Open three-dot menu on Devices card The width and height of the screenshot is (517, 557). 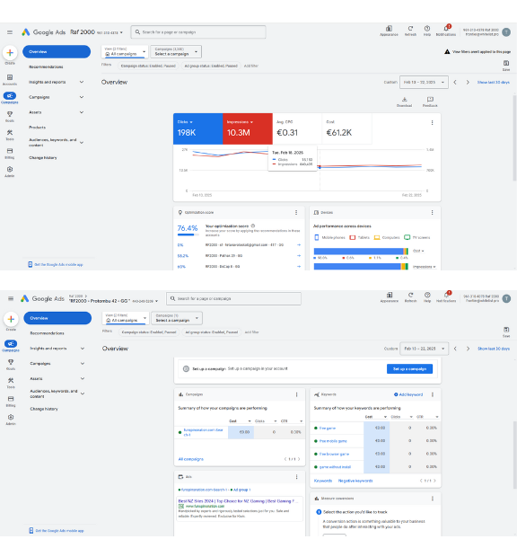point(433,212)
